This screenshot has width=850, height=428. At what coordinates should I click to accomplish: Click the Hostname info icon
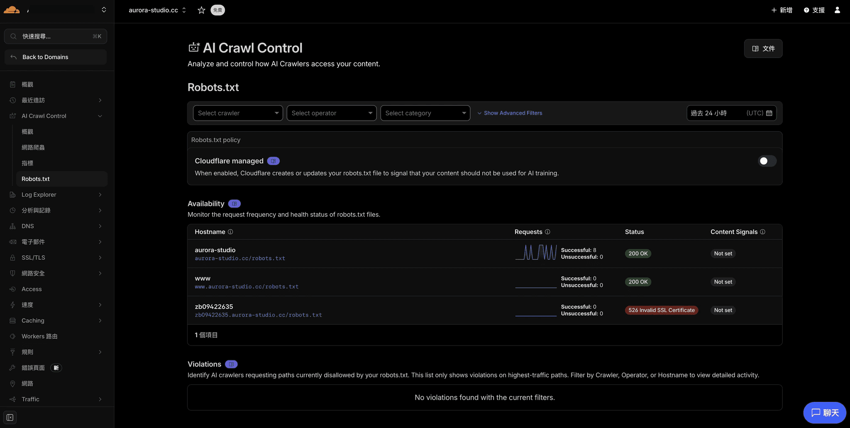[x=230, y=232]
